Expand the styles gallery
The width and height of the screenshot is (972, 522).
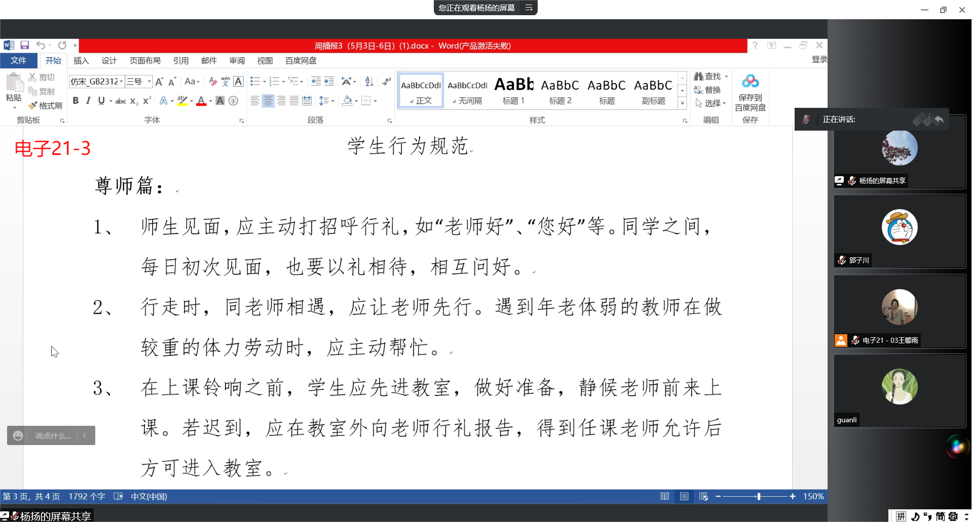(682, 103)
